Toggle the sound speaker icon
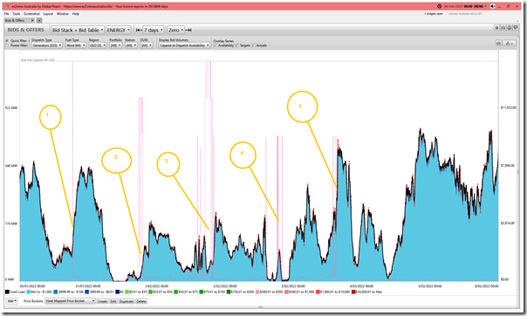This screenshot has width=527, height=316. [492, 6]
